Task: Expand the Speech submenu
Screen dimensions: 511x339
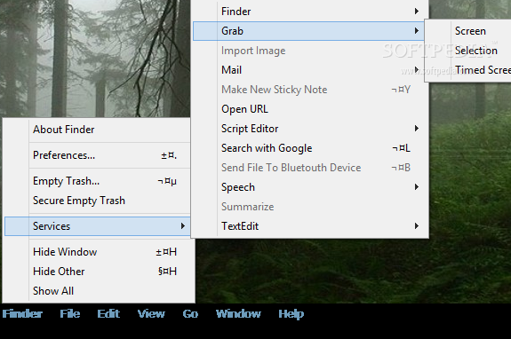Action: point(308,187)
